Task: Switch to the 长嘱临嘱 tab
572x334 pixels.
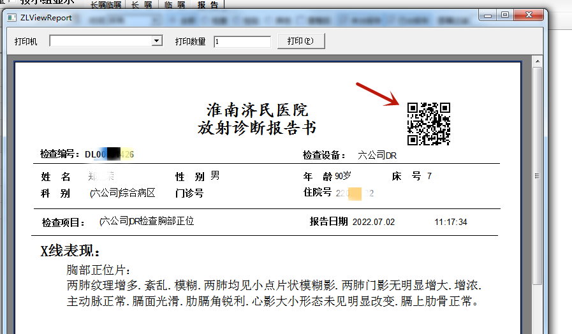Action: click(105, 4)
